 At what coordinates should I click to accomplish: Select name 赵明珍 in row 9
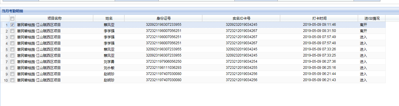click(x=109, y=74)
